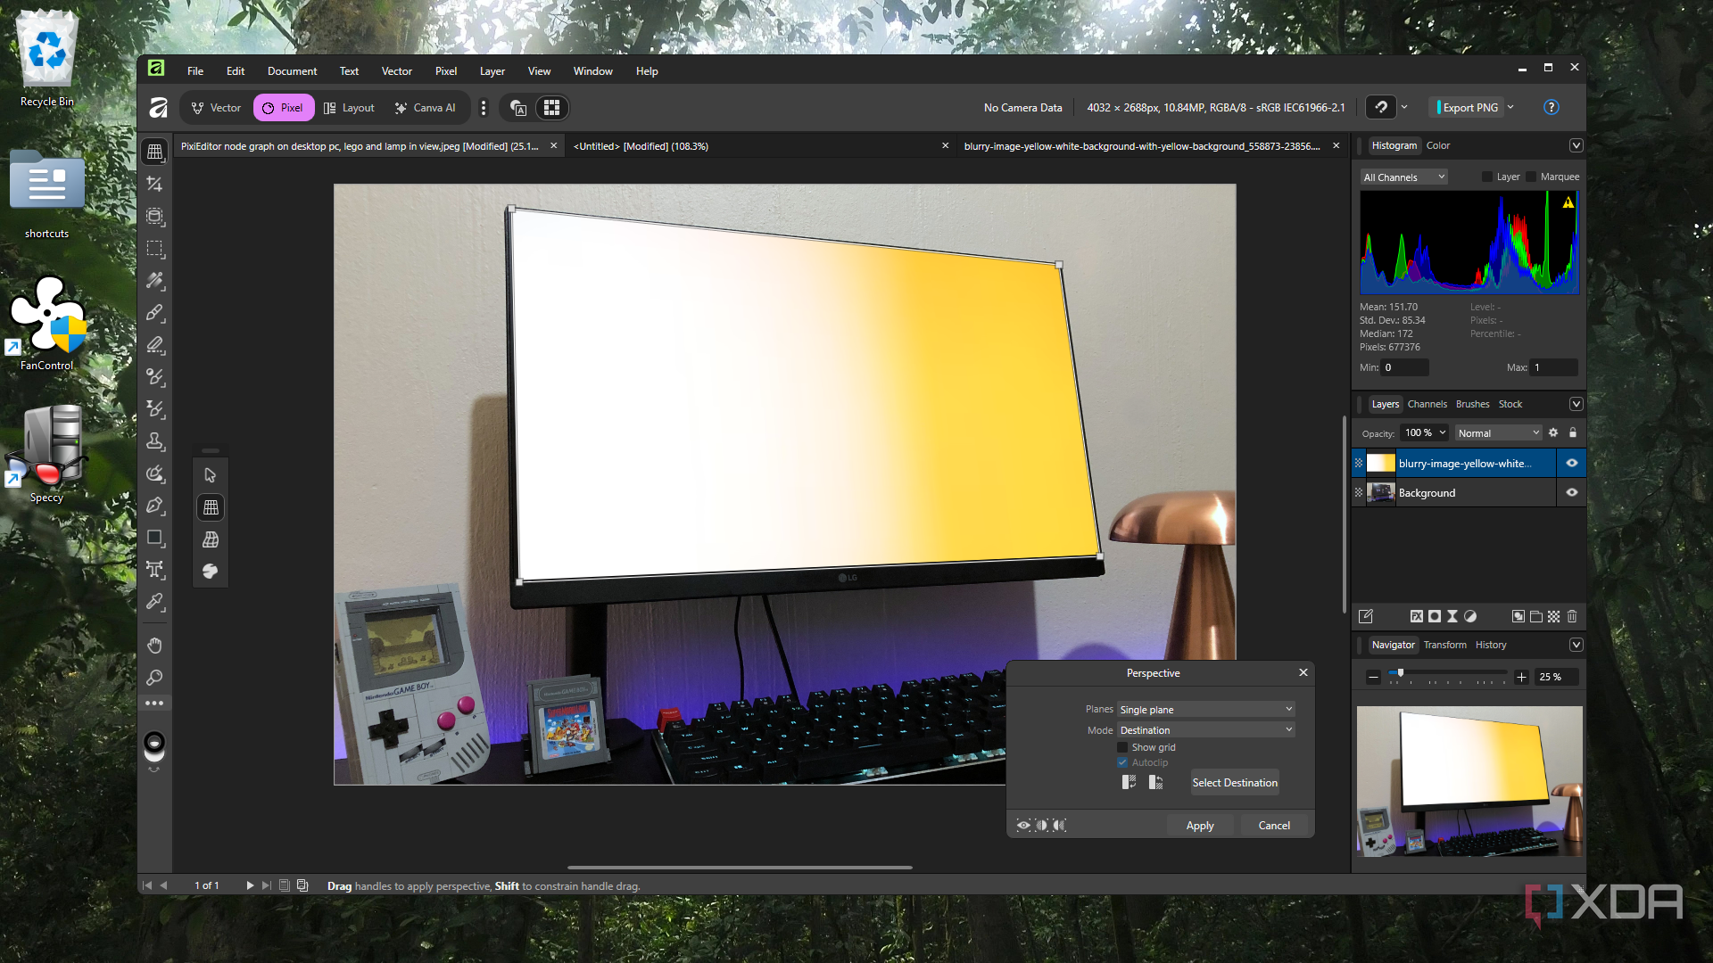This screenshot has height=963, width=1713.
Task: Click the Navigator preview thumbnail
Action: [1469, 781]
